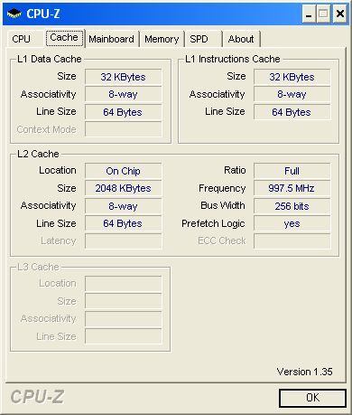Click the empty L3 Cache Location field

click(x=124, y=284)
